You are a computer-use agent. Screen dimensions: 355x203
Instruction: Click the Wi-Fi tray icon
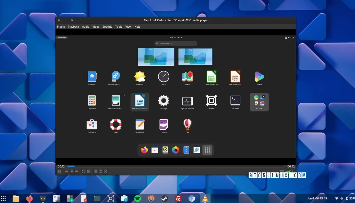337,198
